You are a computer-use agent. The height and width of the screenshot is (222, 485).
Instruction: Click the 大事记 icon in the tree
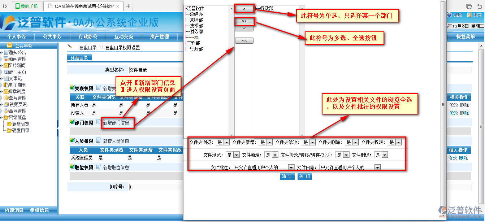pos(6,78)
